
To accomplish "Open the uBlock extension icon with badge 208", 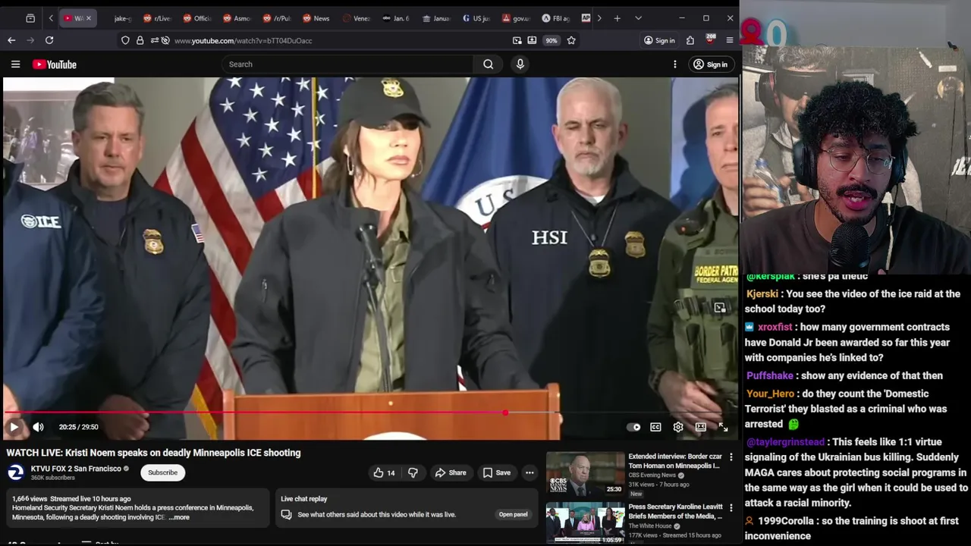I will (710, 39).
